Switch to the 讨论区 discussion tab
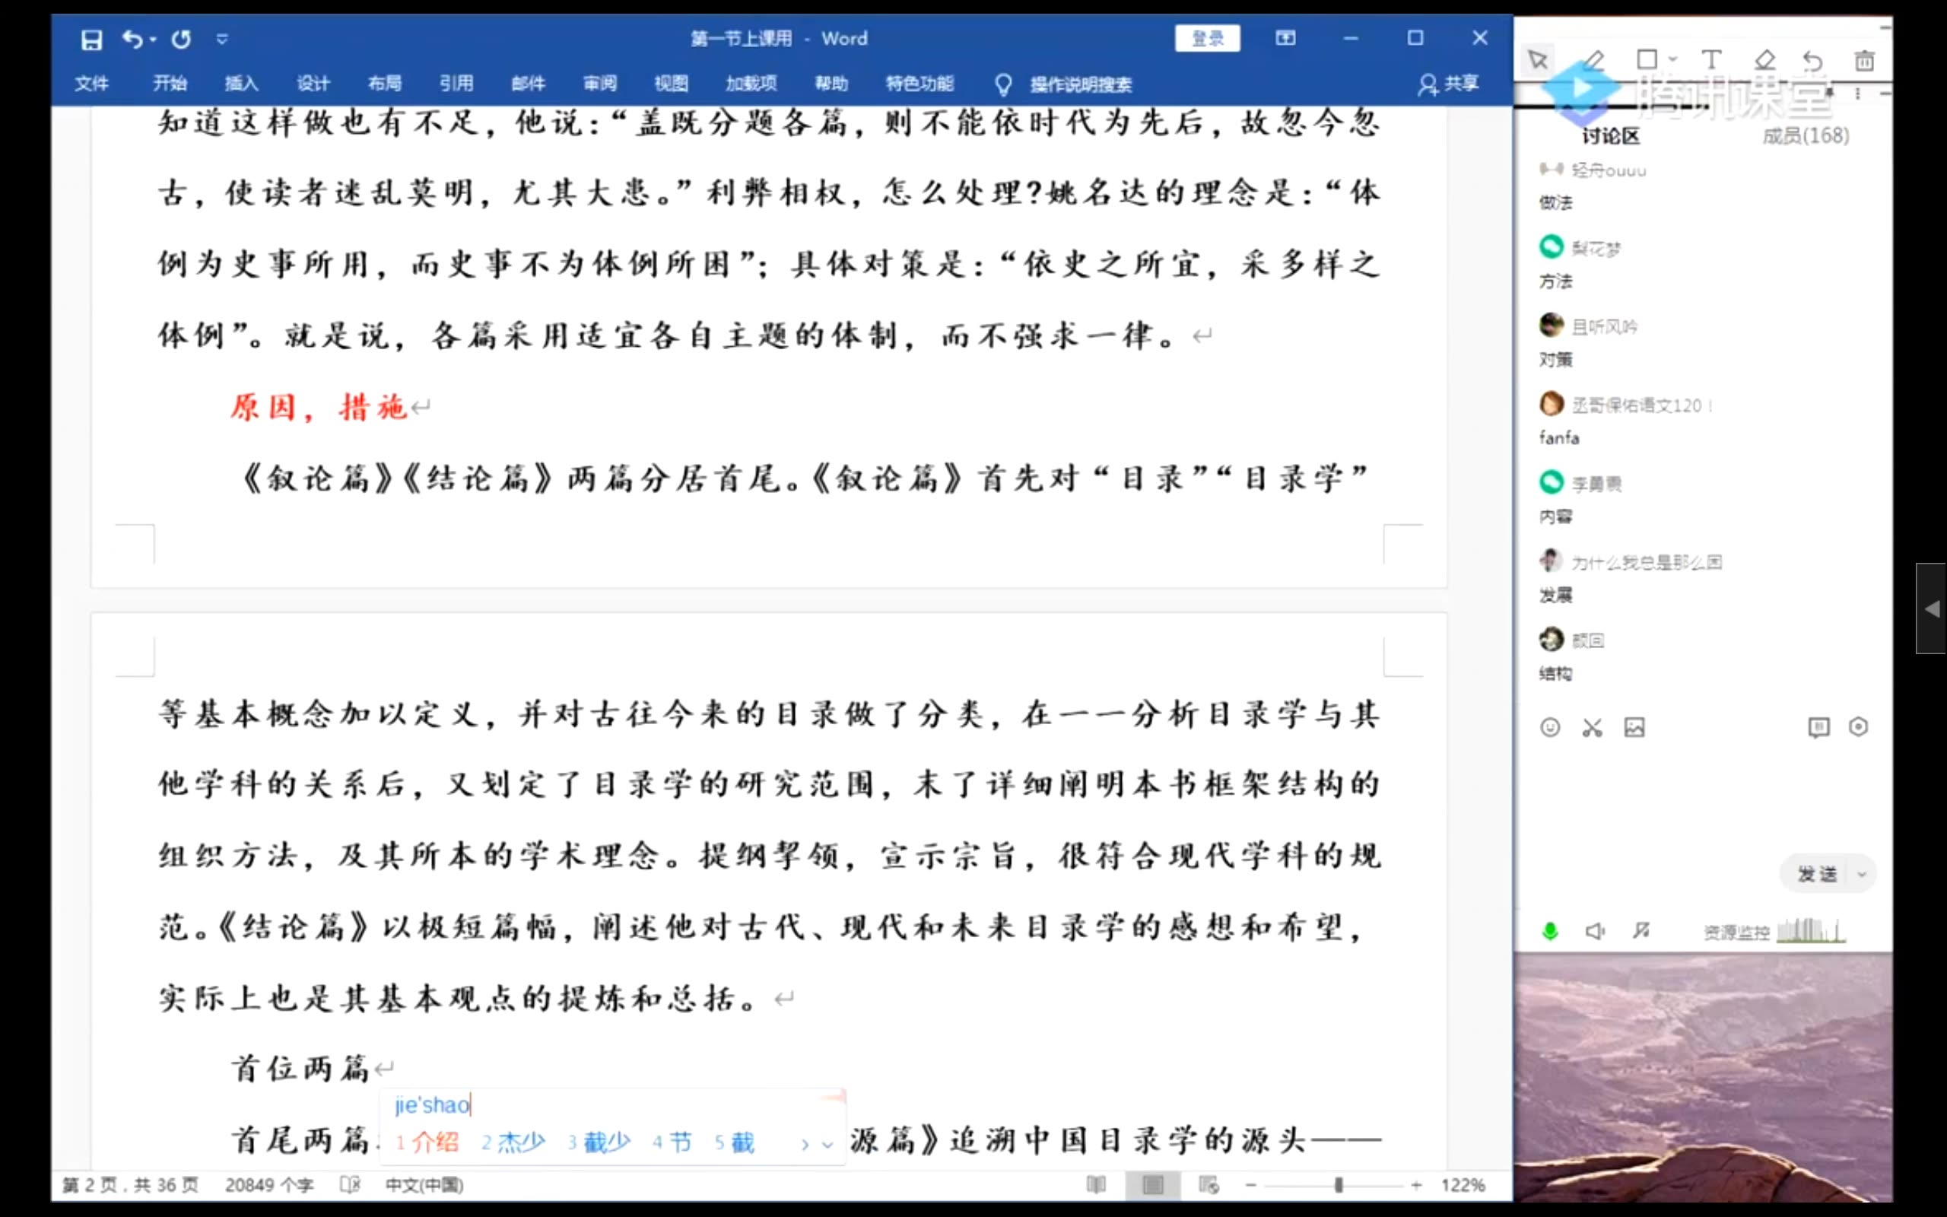 1611,136
